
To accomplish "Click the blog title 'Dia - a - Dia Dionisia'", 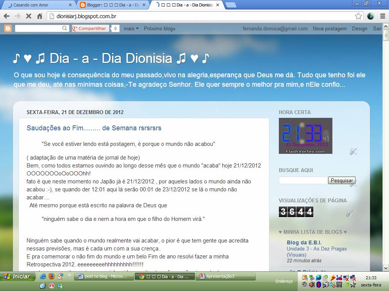I will [x=111, y=58].
